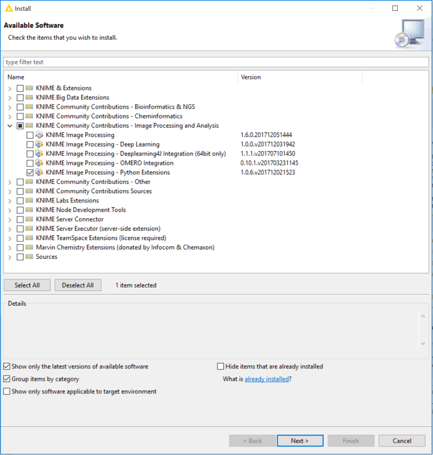
Task: Click the KNIME Server Connector category icon
Action: [29, 219]
